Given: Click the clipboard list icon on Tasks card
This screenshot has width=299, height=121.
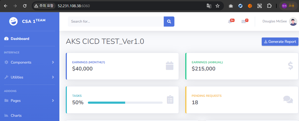Looking at the screenshot, I should [x=170, y=99].
